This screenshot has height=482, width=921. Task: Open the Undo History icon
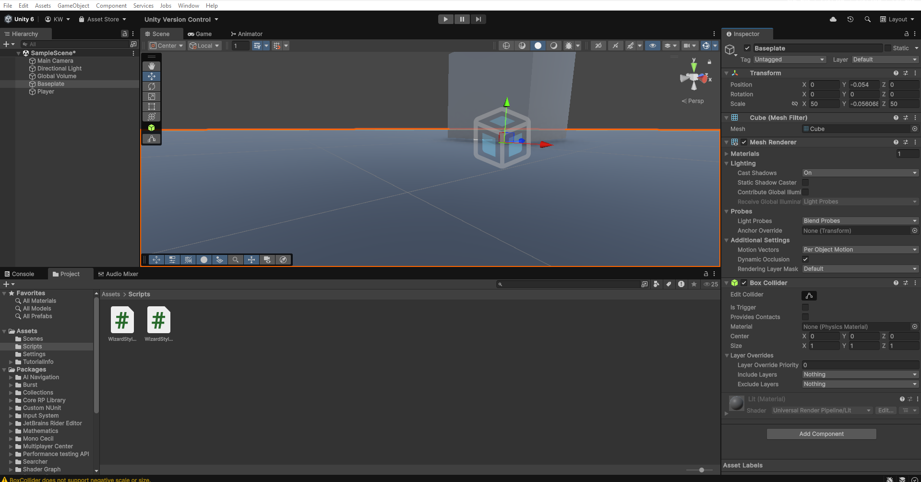(850, 19)
